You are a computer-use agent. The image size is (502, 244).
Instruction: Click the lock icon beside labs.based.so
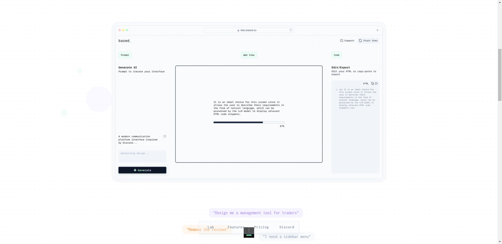coord(238,30)
